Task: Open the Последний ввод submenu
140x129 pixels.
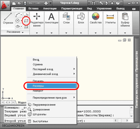Action: [51, 69]
